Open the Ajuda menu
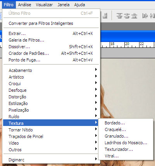 click(79, 5)
